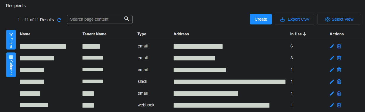The image size is (365, 112).
Task: Delete the recipient with 6 uses
Action: (x=339, y=46)
